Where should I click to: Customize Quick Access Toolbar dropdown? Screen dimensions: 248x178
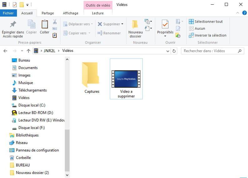(27, 5)
